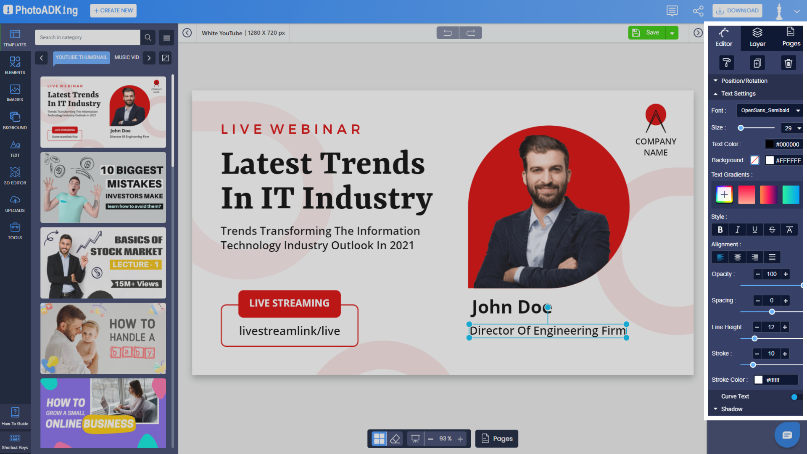Screen dimensions: 807x454
Task: Click the undo arrow button
Action: 448,33
